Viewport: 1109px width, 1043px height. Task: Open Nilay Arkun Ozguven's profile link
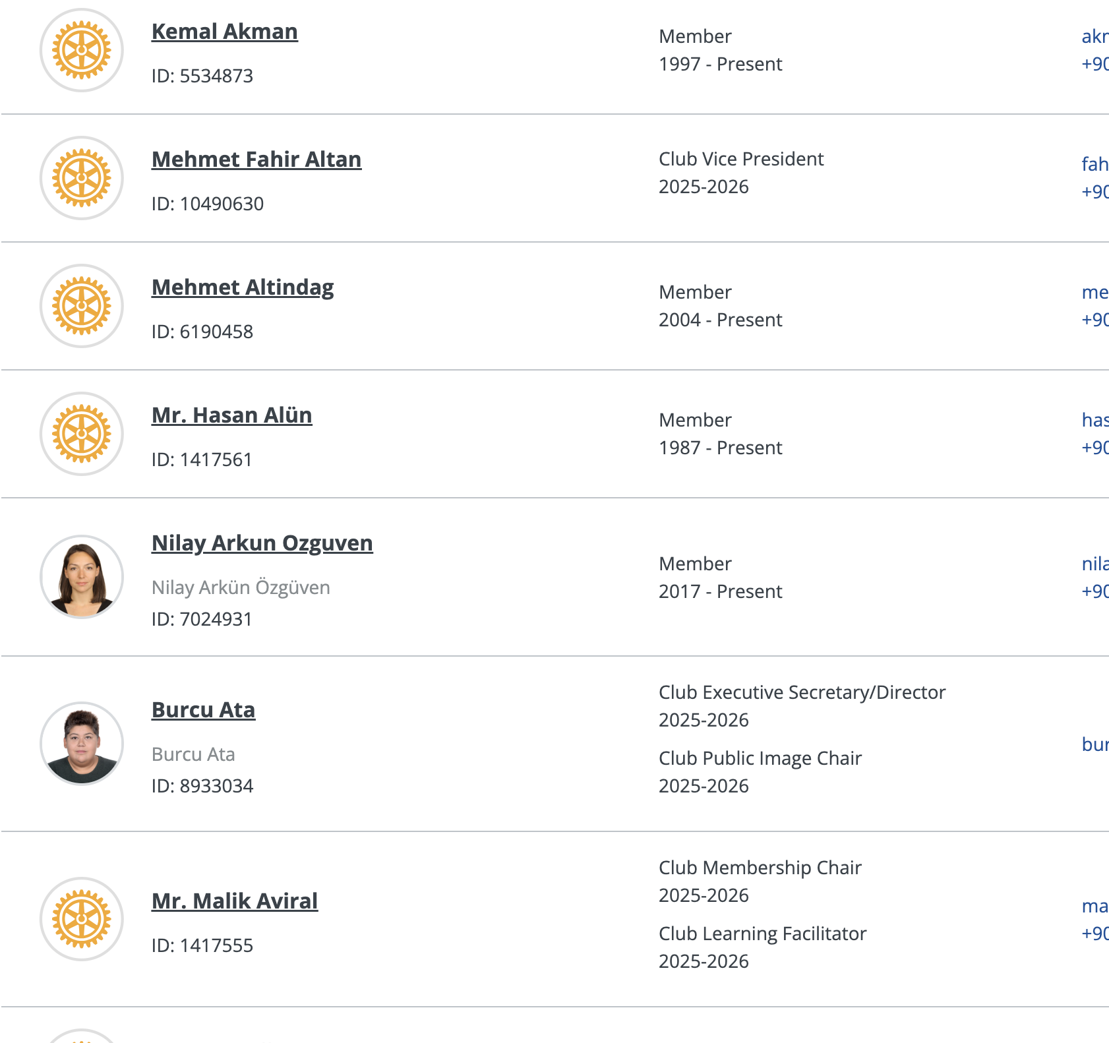[262, 543]
